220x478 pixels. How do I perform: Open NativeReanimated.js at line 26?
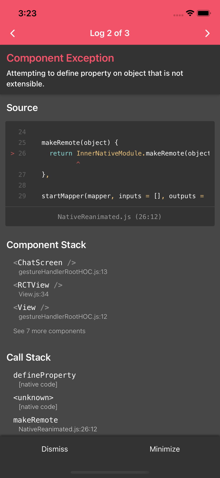pyautogui.click(x=110, y=217)
